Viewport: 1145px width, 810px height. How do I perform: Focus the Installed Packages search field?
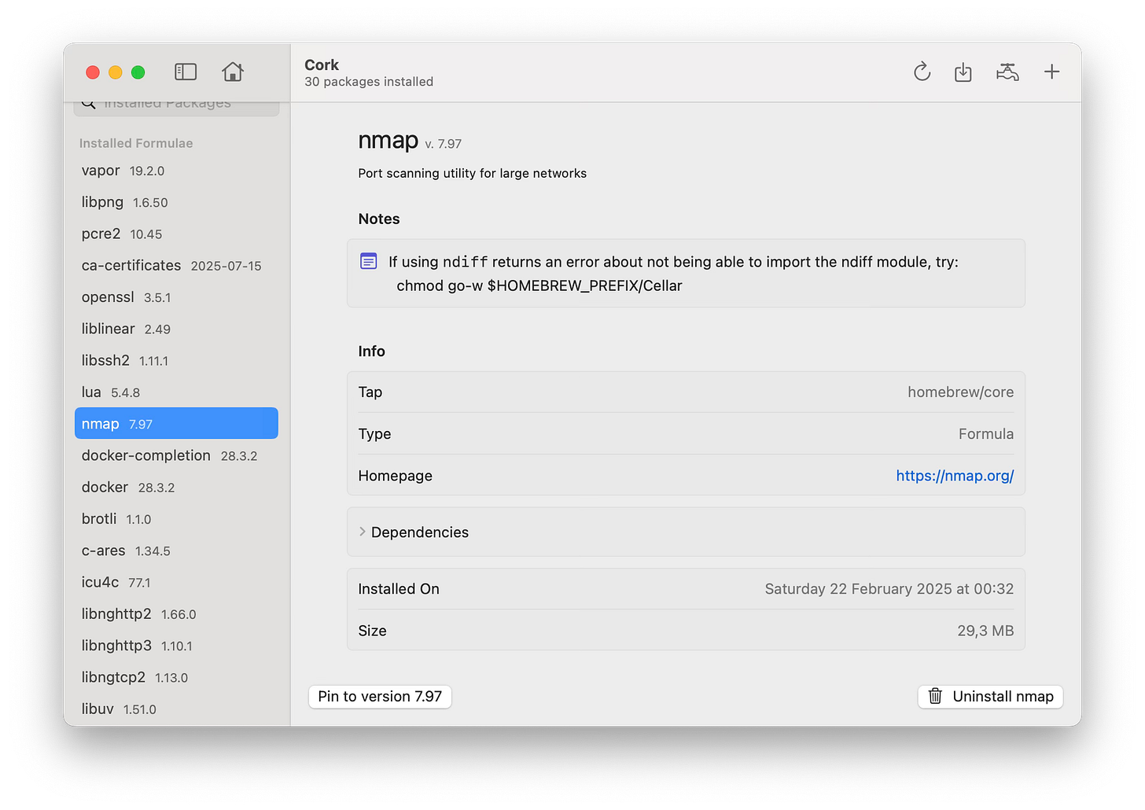click(x=176, y=105)
